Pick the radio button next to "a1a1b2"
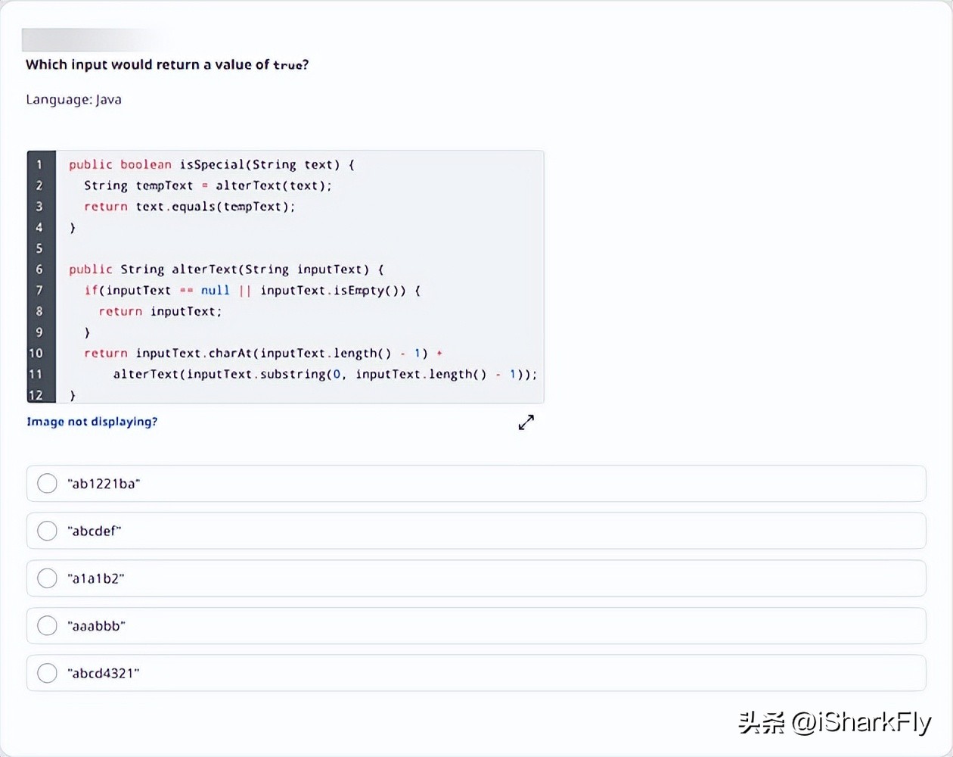Viewport: 953px width, 757px height. [47, 578]
